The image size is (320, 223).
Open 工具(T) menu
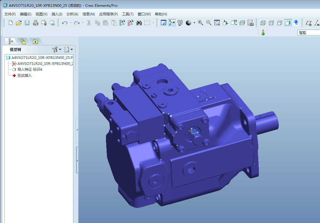pos(128,14)
